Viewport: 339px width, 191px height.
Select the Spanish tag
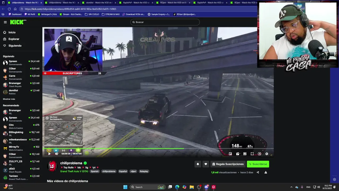(x=95, y=171)
